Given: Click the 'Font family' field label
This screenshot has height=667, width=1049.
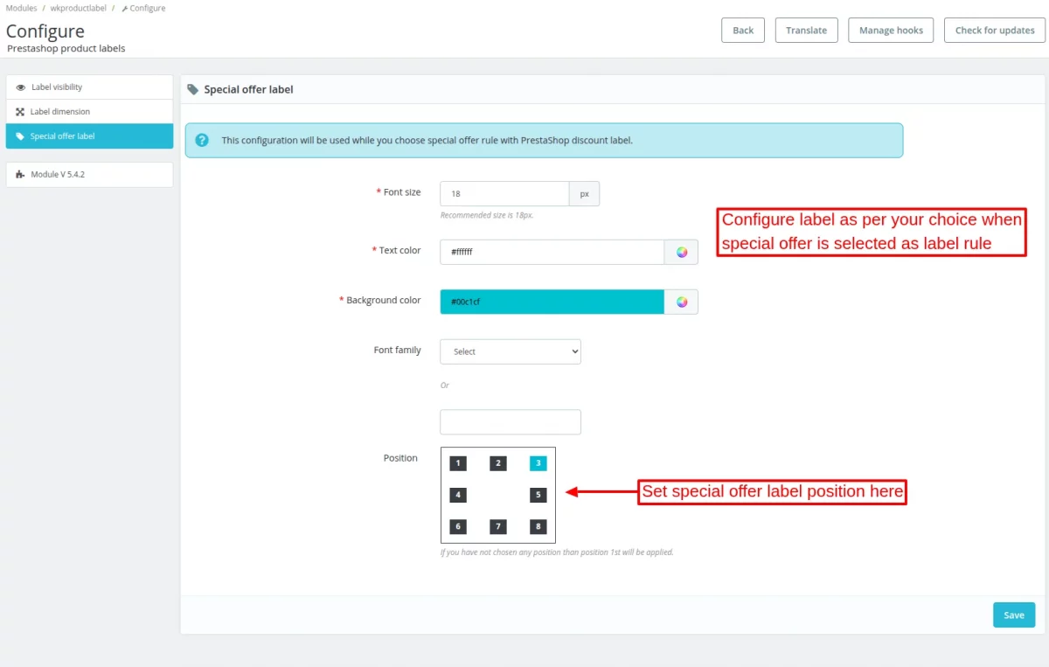Looking at the screenshot, I should click(x=398, y=350).
